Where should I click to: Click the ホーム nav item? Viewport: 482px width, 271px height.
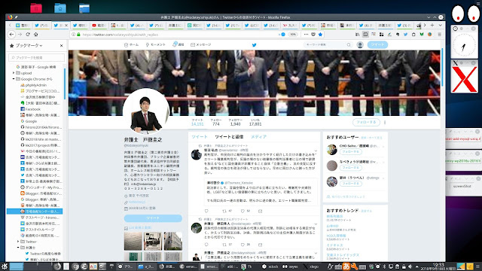pyautogui.click(x=131, y=45)
